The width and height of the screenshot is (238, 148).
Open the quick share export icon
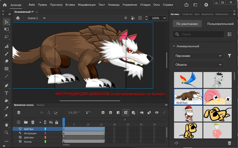pos(186,5)
